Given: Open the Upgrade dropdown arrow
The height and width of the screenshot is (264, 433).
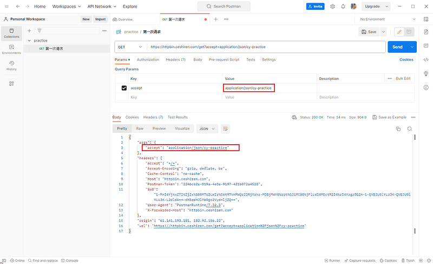Looking at the screenshot, I should [x=386, y=6].
